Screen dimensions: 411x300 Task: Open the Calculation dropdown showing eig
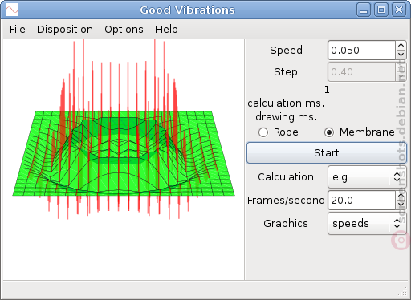point(367,177)
